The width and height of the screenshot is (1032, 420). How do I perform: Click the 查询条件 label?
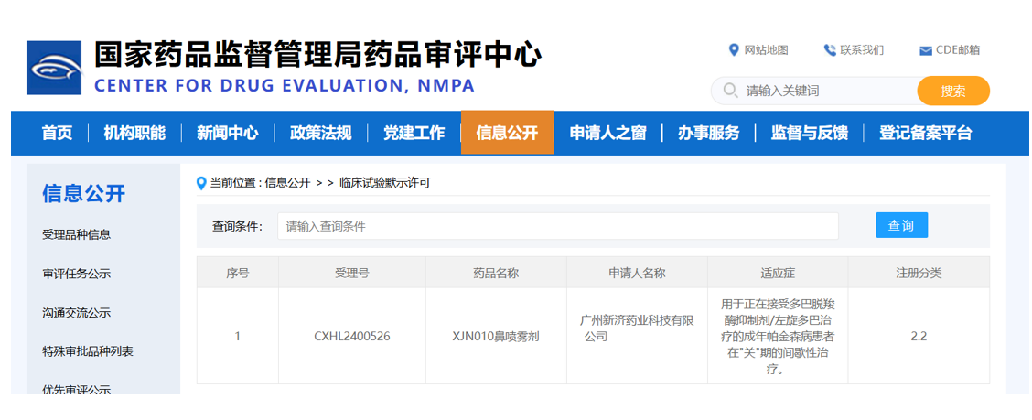(237, 226)
